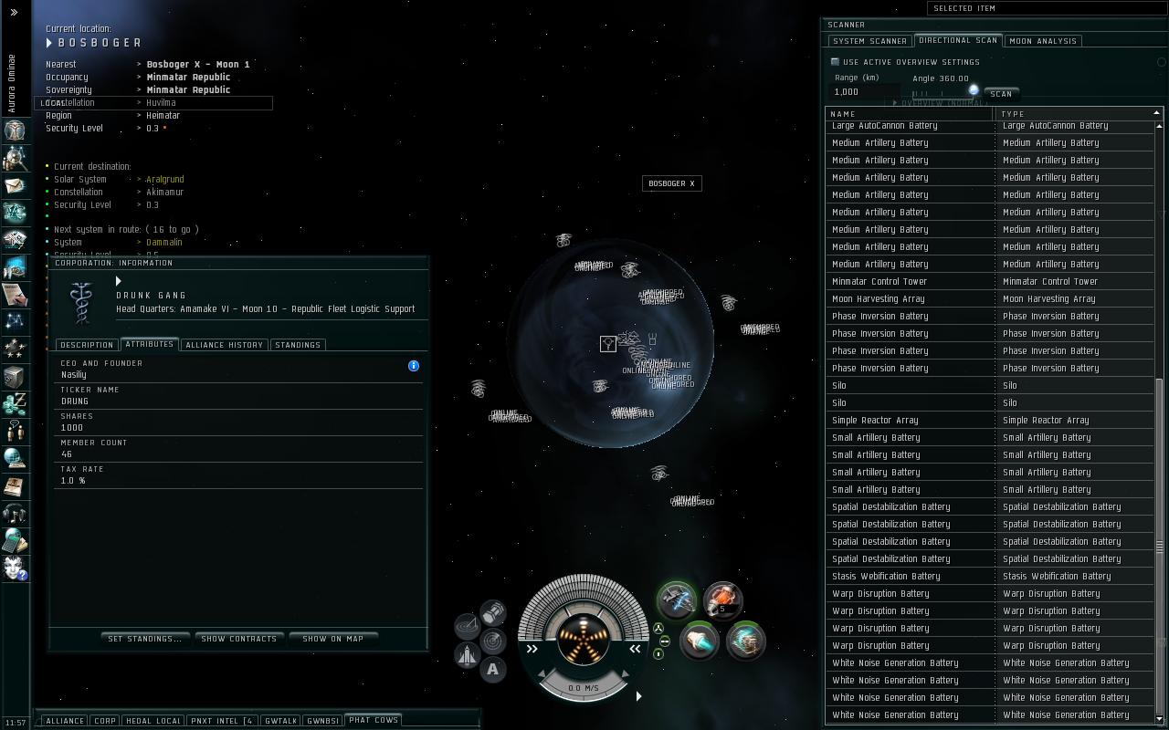Click the Show Contracts button
1169x730 pixels.
point(238,639)
